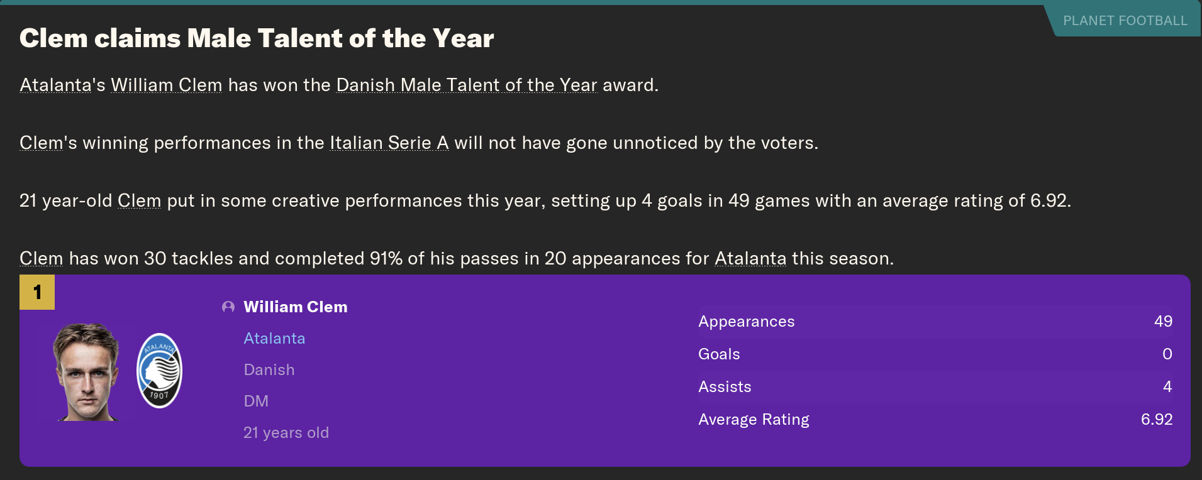
Task: Select the Average Rating stat row
Action: click(935, 419)
